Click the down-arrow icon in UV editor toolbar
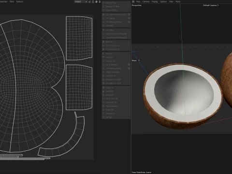The image size is (232, 174). point(100,1)
